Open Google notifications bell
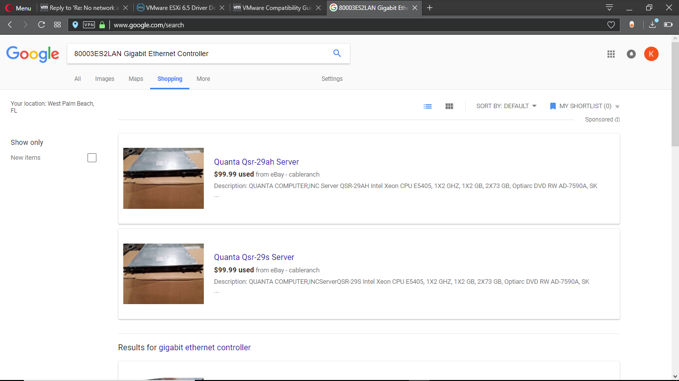The image size is (679, 381). tap(631, 54)
